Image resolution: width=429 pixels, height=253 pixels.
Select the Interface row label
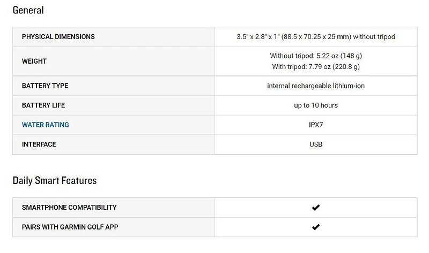click(x=39, y=144)
